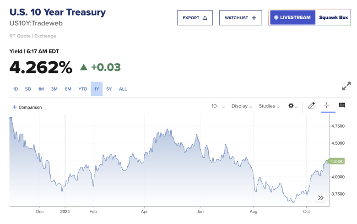Choose the ALL time range

coord(123,89)
